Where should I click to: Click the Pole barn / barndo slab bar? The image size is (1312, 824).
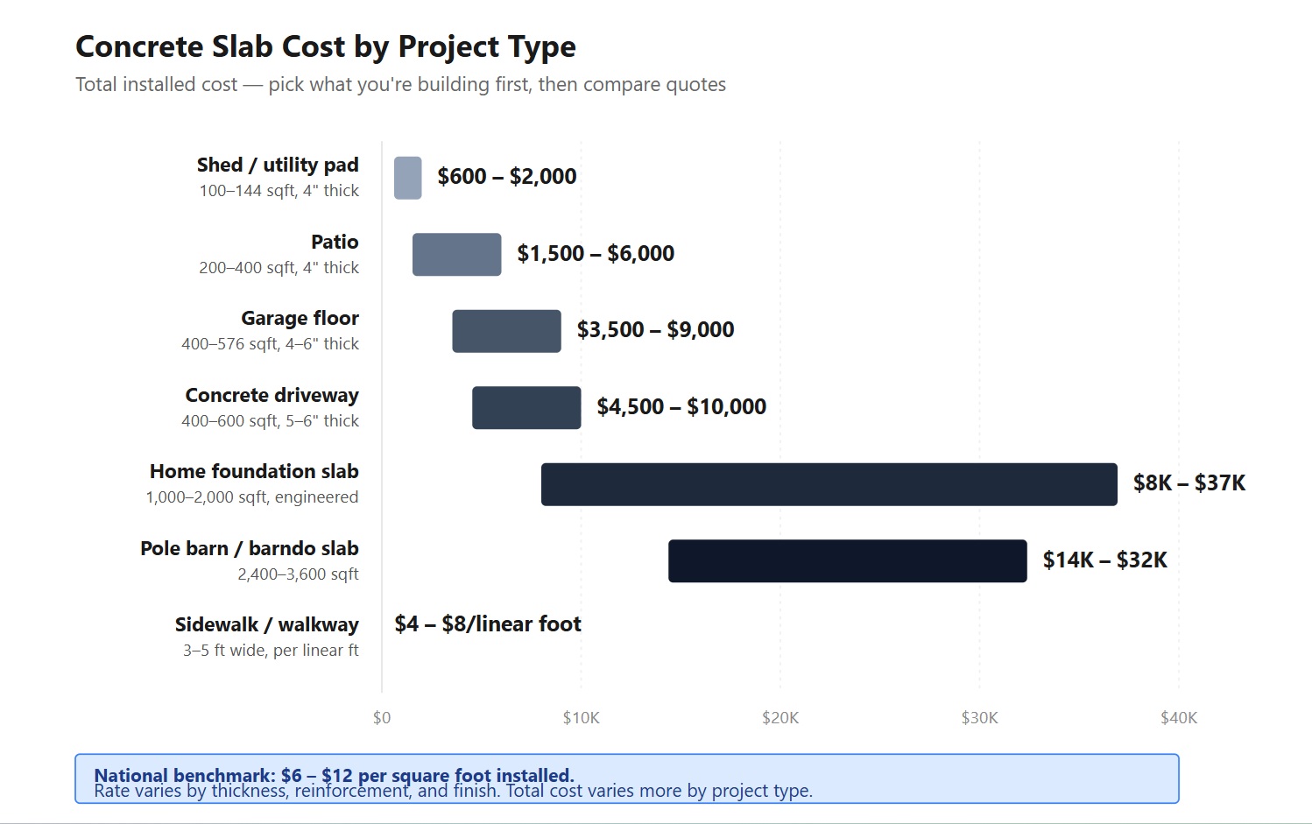tap(847, 560)
